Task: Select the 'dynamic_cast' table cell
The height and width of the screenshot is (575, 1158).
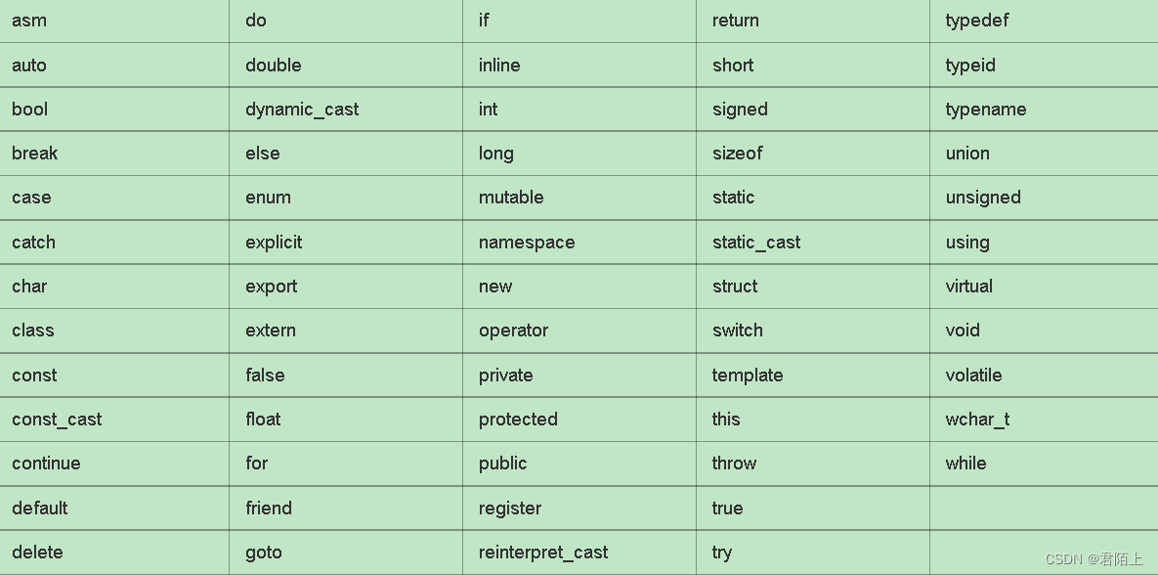Action: coord(346,110)
